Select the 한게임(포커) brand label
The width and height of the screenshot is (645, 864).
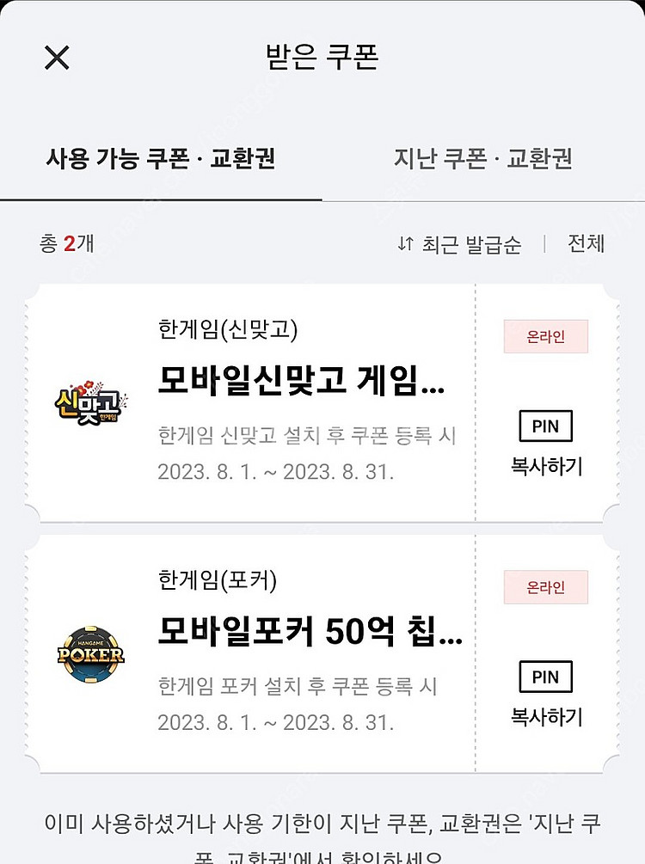click(x=218, y=581)
